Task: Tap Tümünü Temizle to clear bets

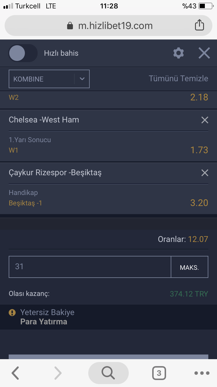Action: (x=179, y=78)
